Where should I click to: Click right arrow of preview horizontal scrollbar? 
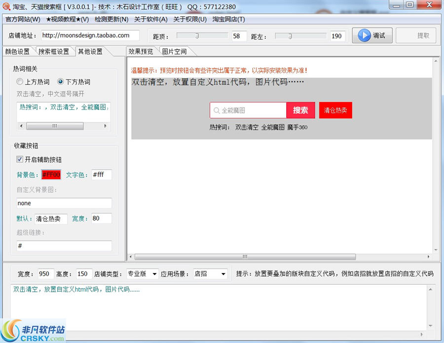[x=428, y=257]
